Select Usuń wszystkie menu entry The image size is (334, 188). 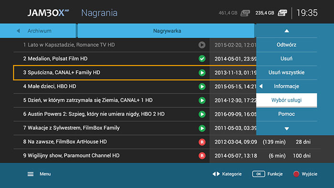286,73
